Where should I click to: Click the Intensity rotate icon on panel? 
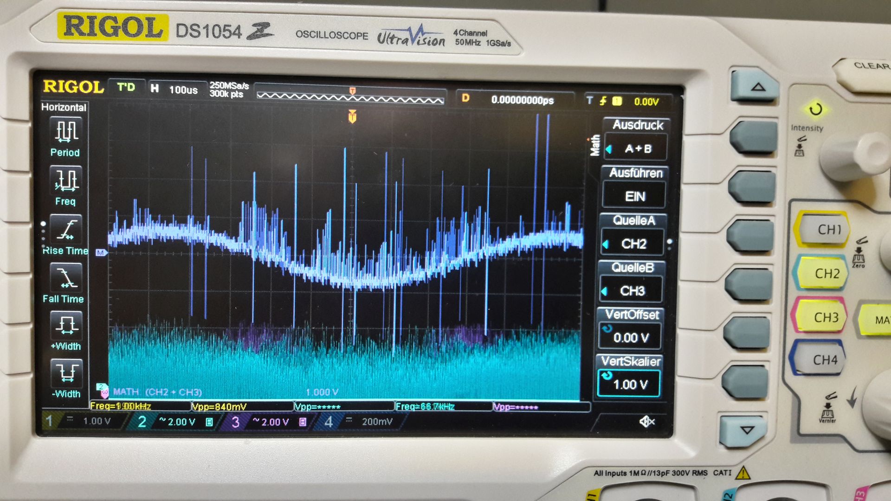tap(815, 109)
